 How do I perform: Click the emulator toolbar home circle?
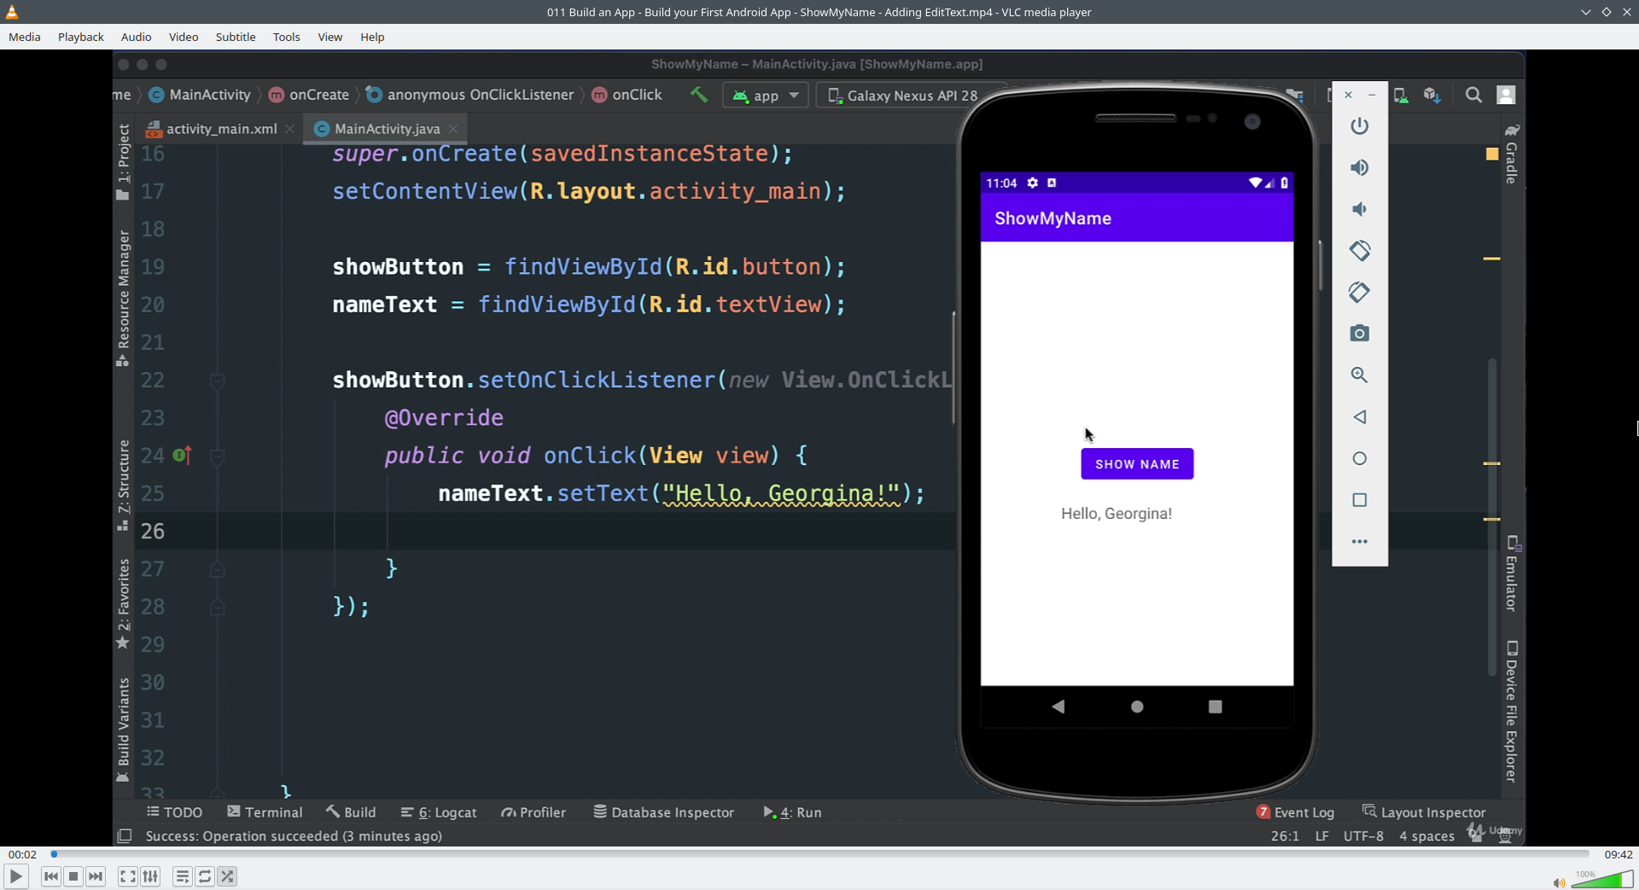1359,458
